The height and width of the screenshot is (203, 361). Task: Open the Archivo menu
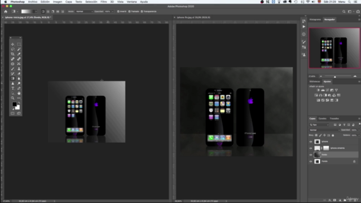click(33, 2)
